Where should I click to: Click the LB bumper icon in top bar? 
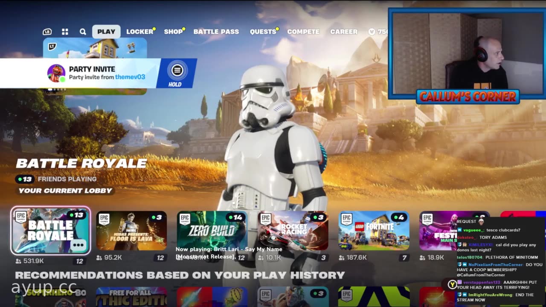tap(47, 32)
